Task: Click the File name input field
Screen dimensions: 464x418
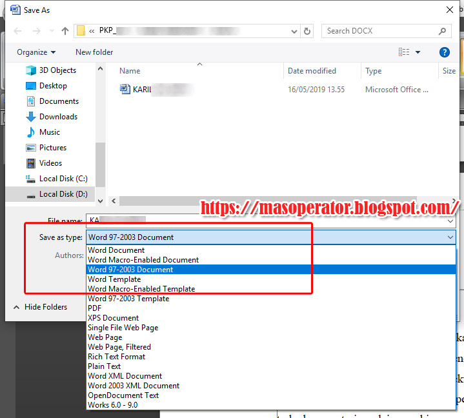Action: pyautogui.click(x=267, y=221)
